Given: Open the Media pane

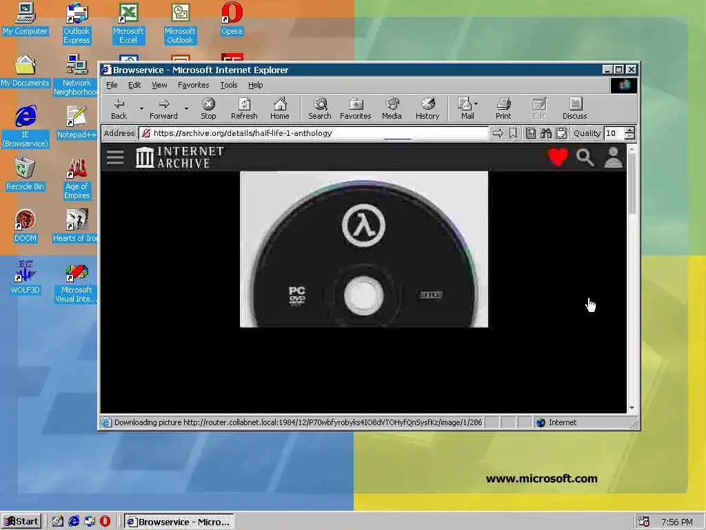Looking at the screenshot, I should coord(392,109).
